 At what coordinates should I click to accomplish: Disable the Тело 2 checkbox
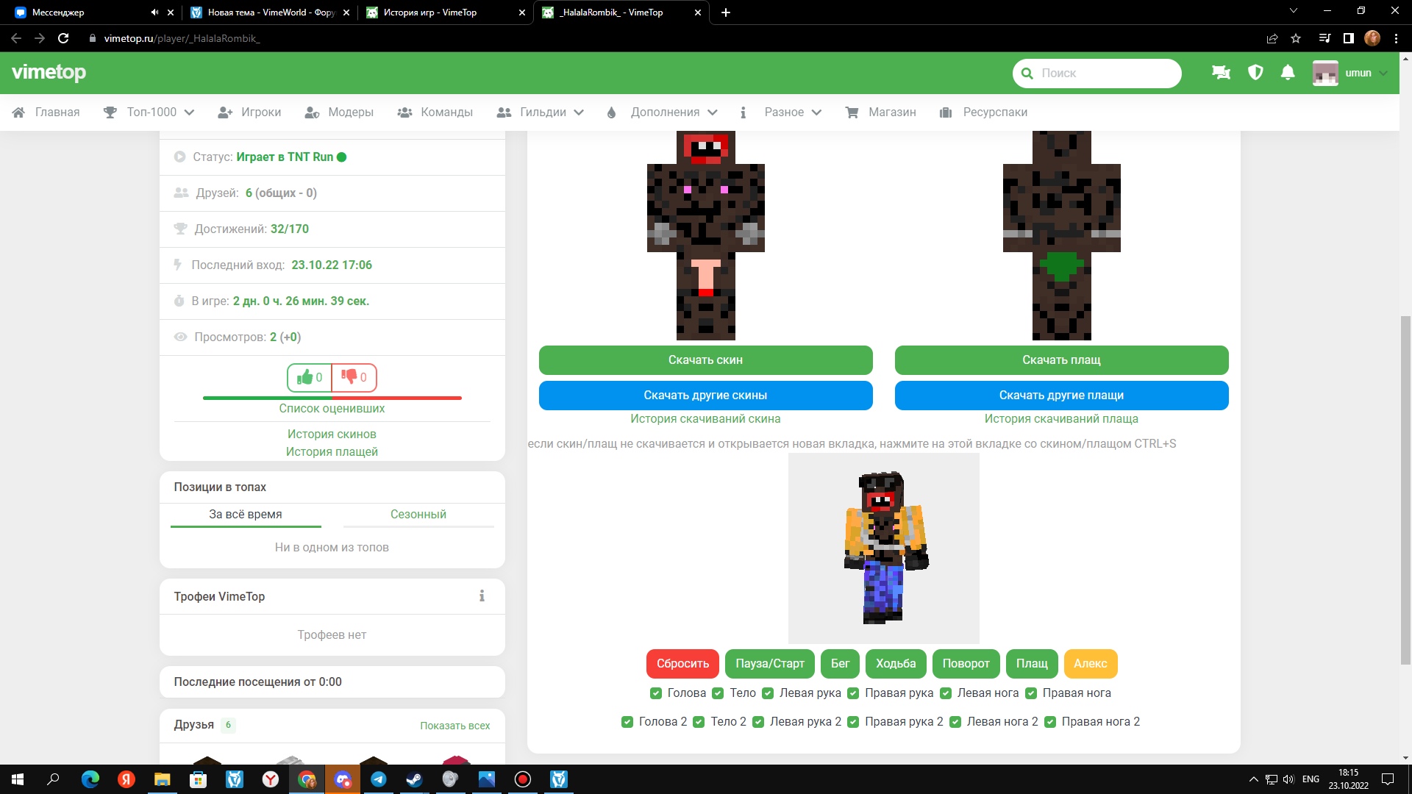[x=699, y=722]
